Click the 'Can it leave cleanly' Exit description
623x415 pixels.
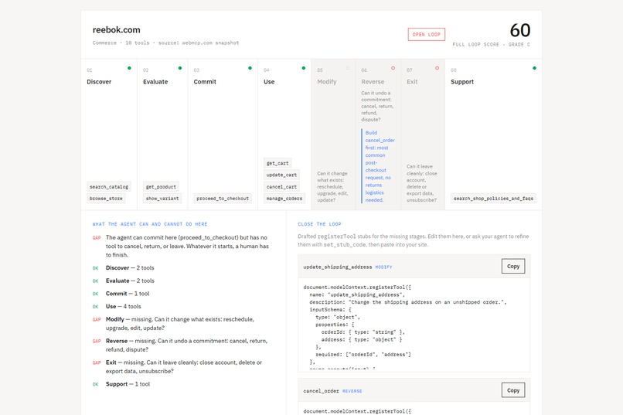(421, 183)
